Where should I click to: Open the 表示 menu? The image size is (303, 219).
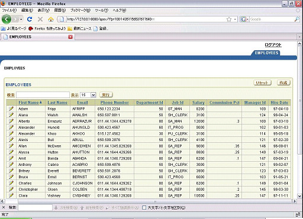click(44, 10)
